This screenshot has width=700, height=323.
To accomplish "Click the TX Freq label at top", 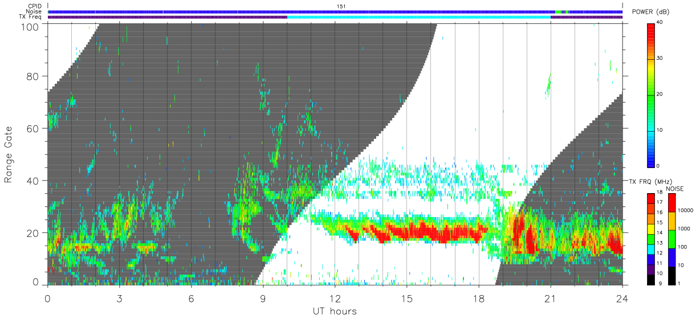I will pos(31,17).
